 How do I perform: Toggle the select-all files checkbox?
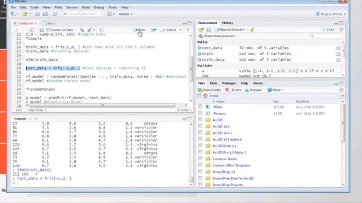pos(199,96)
